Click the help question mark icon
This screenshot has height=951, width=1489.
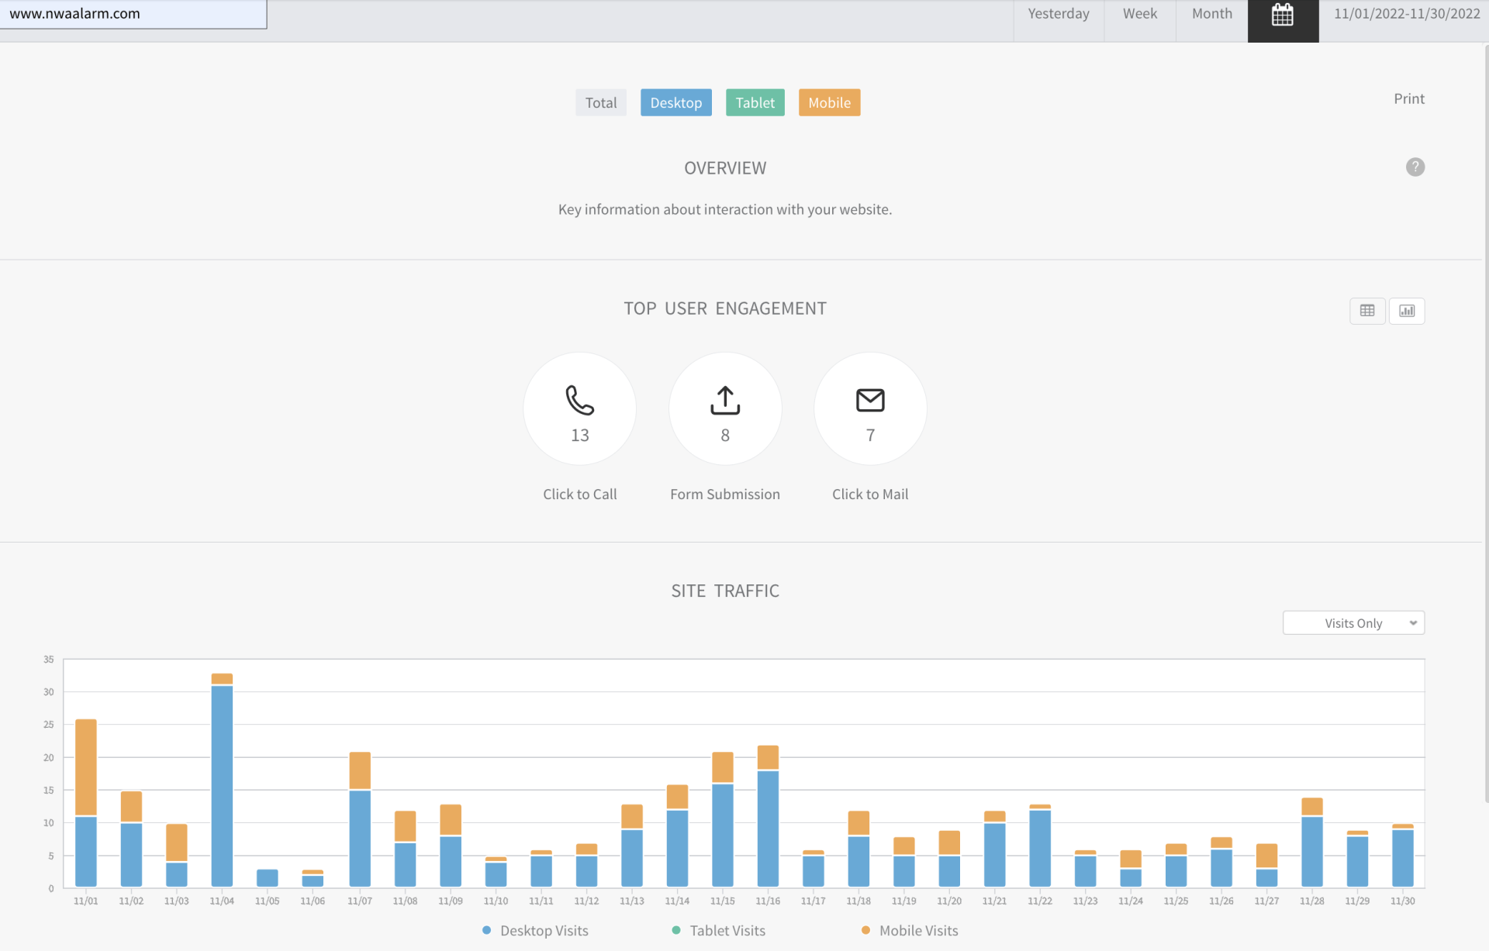[x=1415, y=167]
